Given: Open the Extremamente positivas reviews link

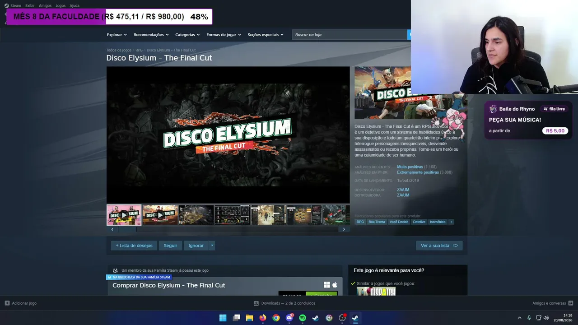Looking at the screenshot, I should click(418, 172).
